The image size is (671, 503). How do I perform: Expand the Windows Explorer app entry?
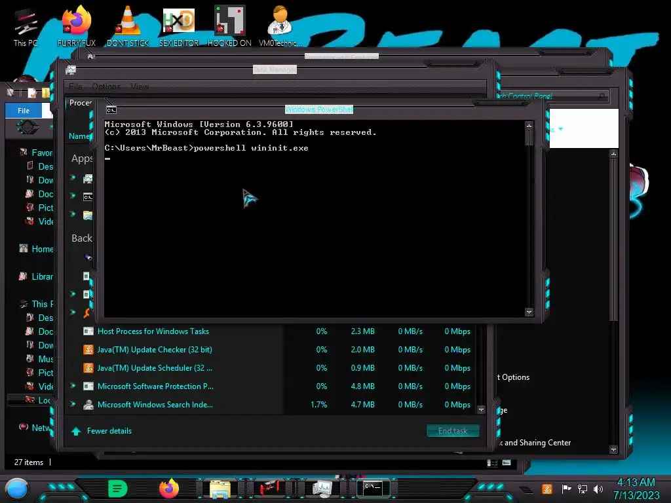73,214
